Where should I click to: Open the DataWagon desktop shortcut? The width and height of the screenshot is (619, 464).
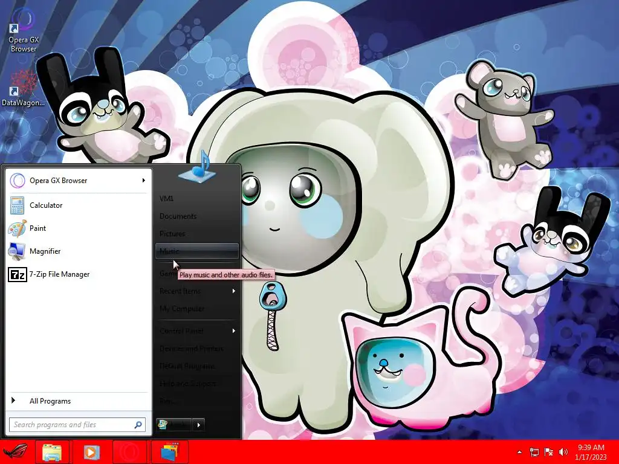click(23, 88)
